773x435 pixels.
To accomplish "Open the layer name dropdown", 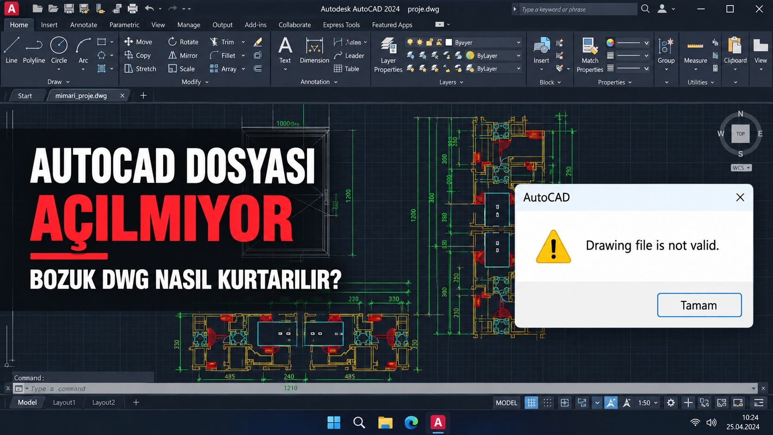I will pos(464,42).
